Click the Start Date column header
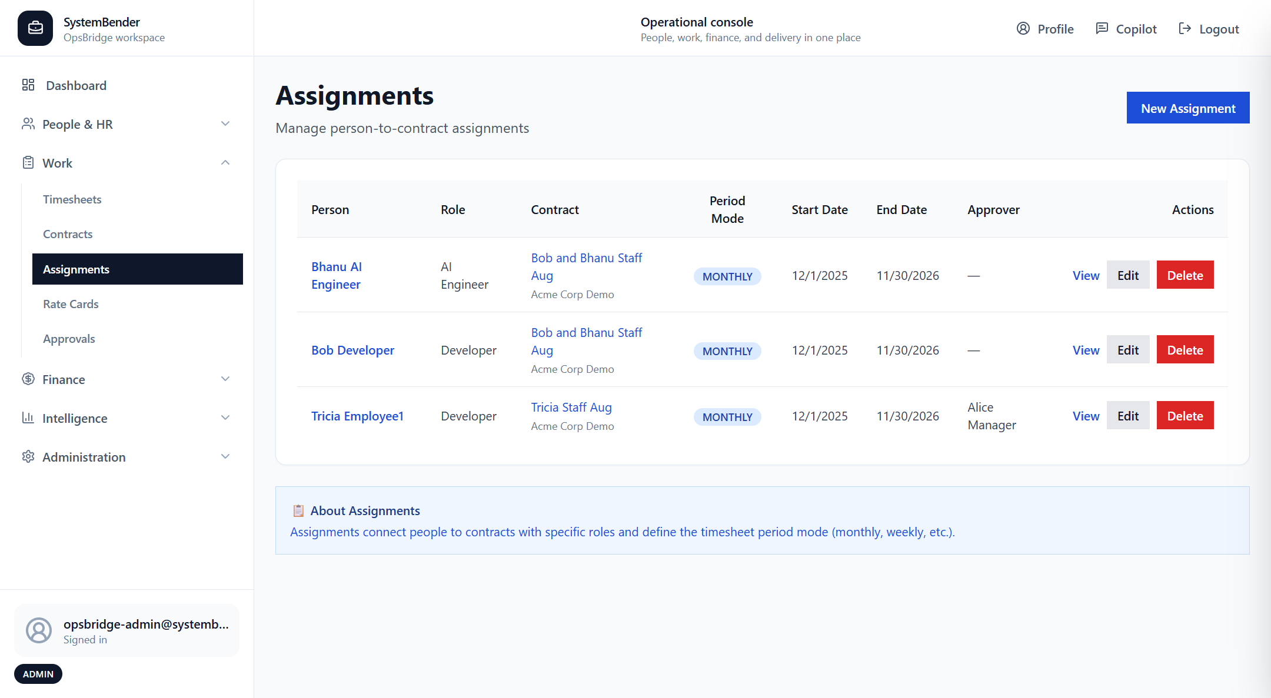Image resolution: width=1271 pixels, height=698 pixels. [820, 209]
